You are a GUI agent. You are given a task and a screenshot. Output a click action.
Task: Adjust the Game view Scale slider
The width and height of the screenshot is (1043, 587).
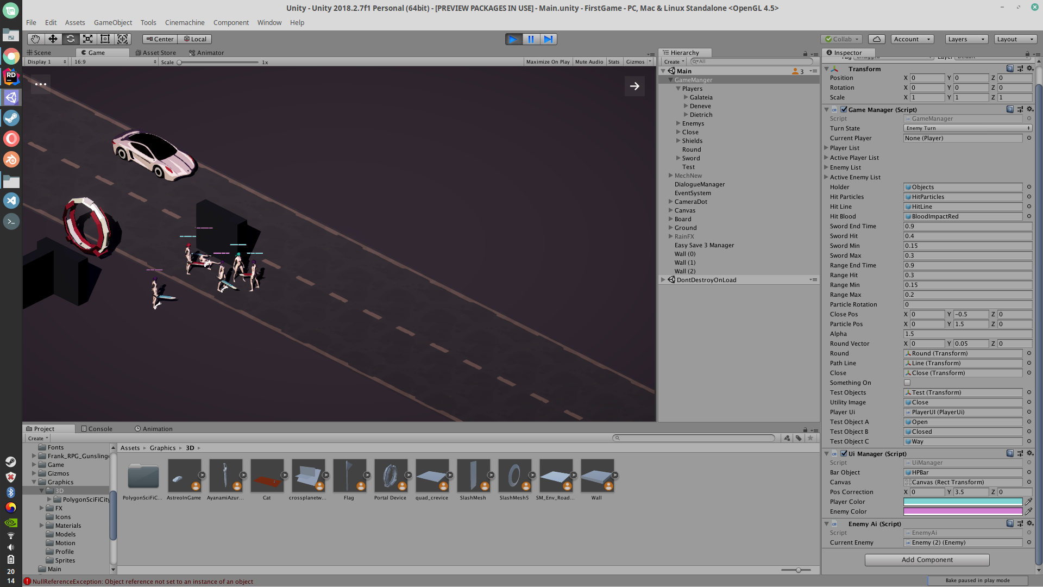218,62
